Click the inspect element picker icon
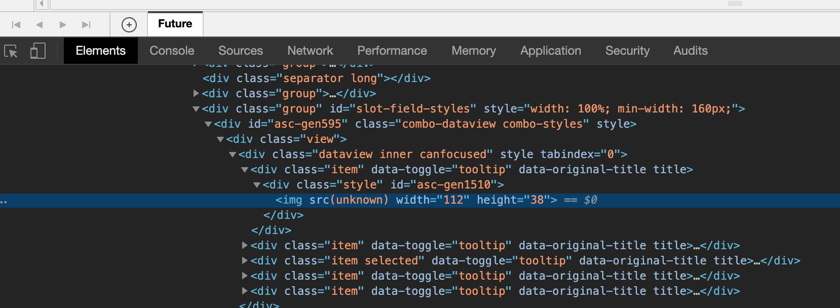840x308 pixels. (11, 51)
